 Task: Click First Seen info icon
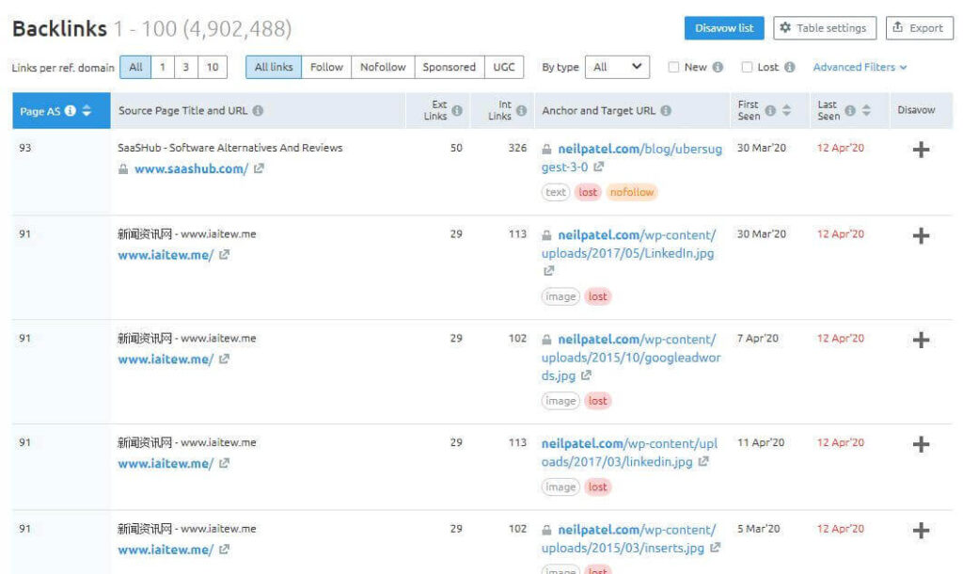pos(770,111)
